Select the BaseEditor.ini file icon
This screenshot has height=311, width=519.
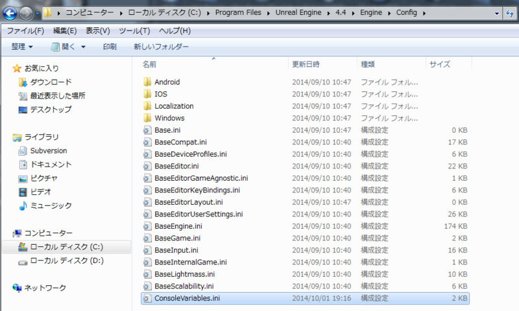147,167
